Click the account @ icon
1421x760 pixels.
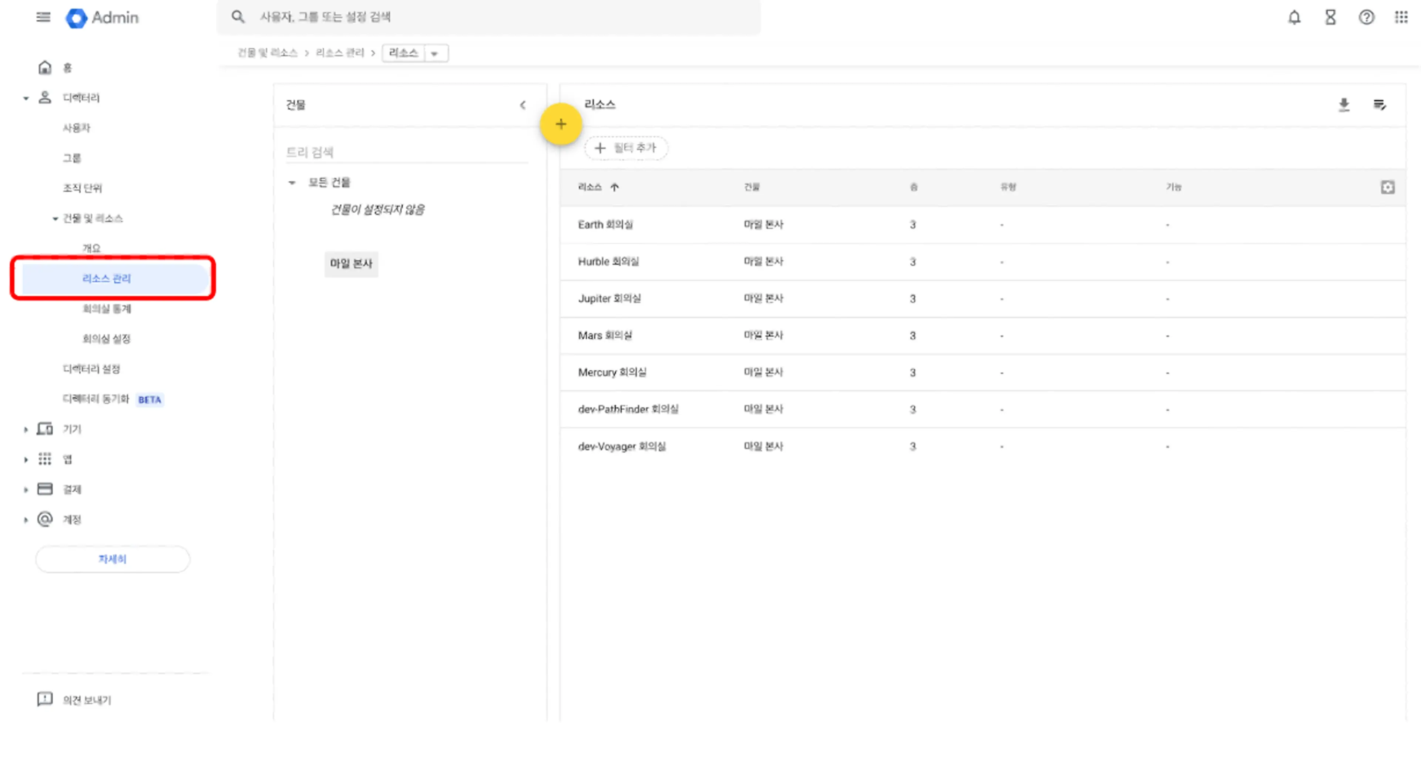(x=45, y=519)
